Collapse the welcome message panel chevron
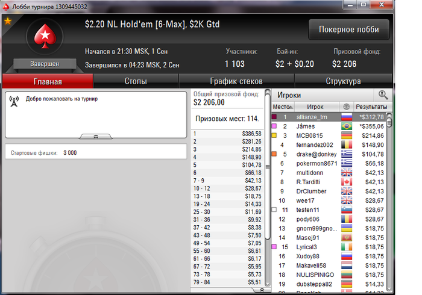 click(x=95, y=137)
